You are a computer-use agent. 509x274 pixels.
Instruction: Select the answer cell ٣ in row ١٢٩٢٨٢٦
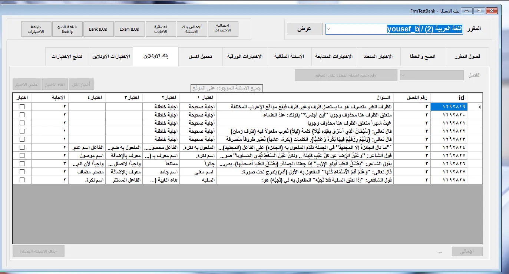50,163
